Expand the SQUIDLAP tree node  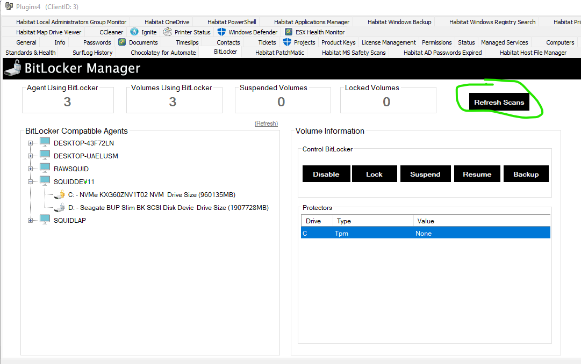point(31,220)
